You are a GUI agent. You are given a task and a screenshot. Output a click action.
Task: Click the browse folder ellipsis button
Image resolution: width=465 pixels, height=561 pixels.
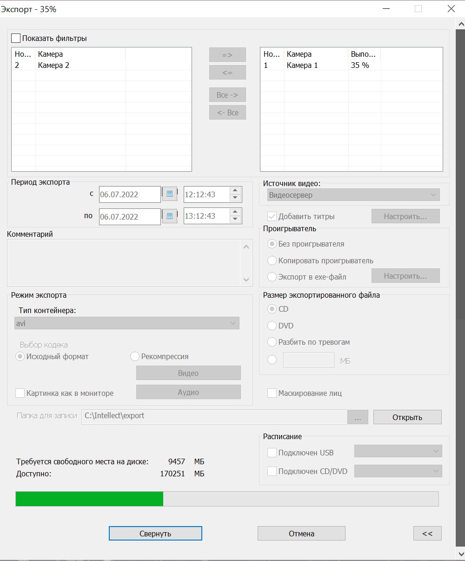tap(358, 417)
